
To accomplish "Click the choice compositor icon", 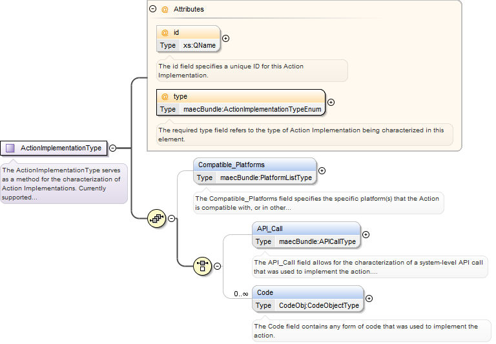I will pos(202,266).
